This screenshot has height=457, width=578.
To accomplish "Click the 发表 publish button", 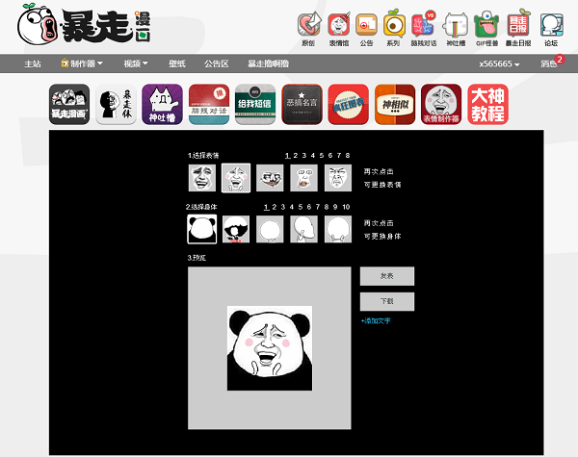I will click(x=387, y=276).
